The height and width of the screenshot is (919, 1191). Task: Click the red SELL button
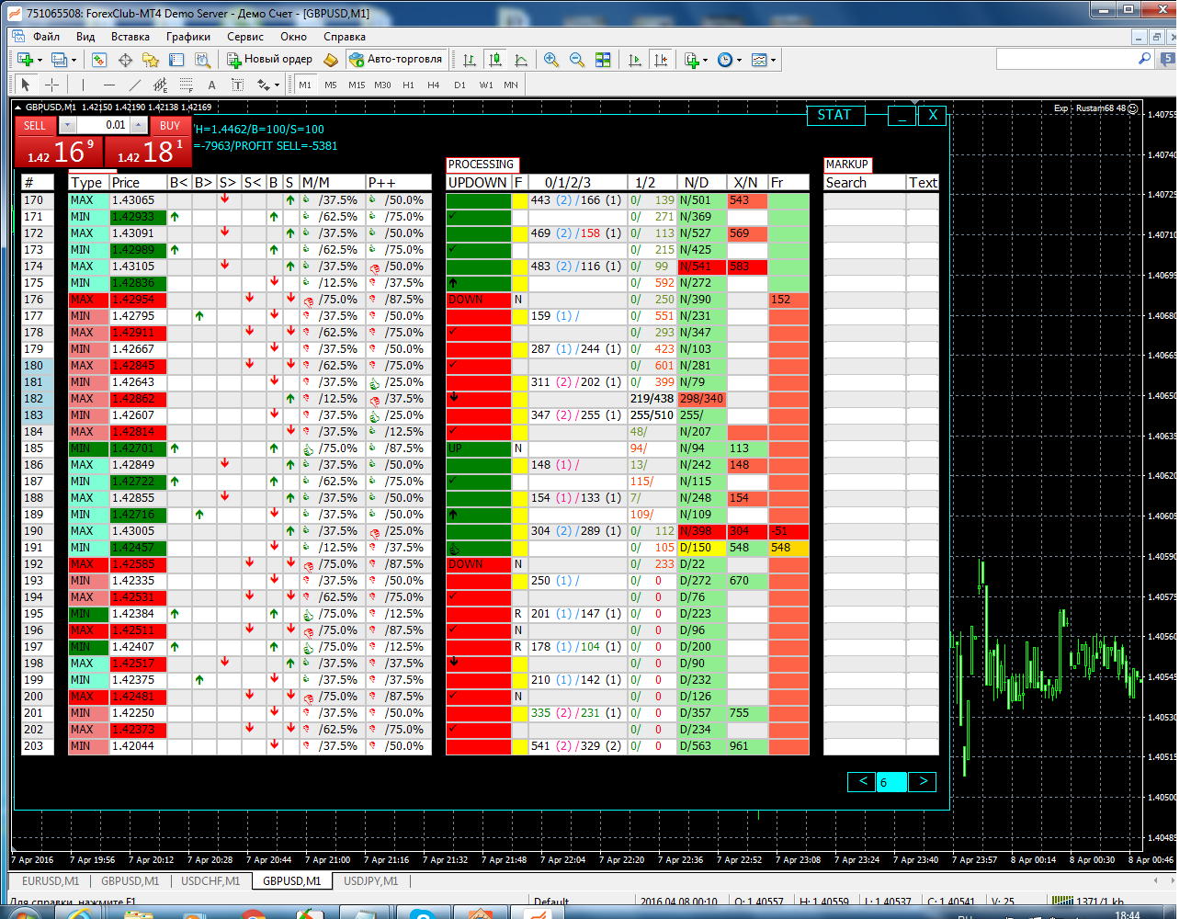[35, 126]
